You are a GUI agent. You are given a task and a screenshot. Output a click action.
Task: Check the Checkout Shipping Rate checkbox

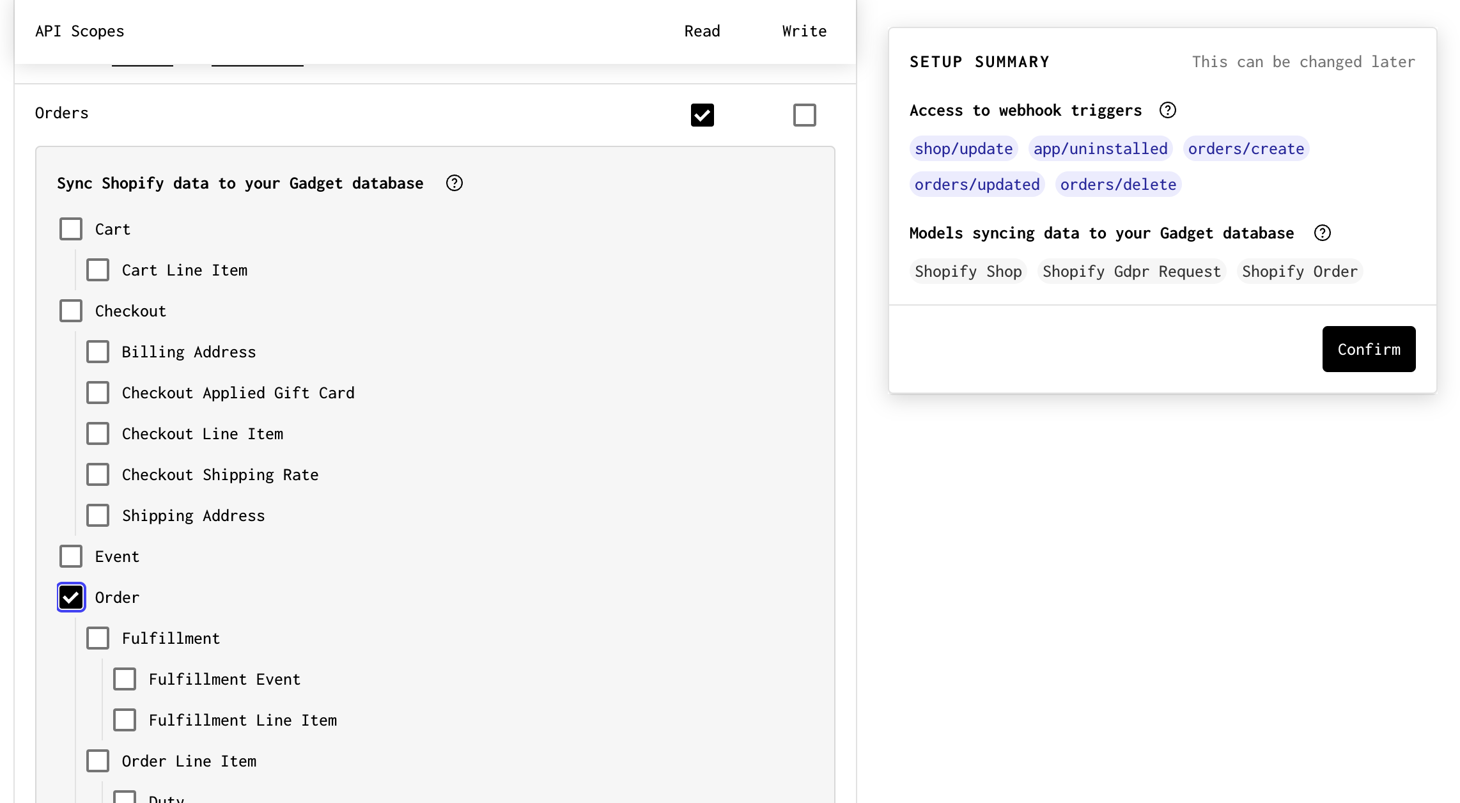point(98,474)
